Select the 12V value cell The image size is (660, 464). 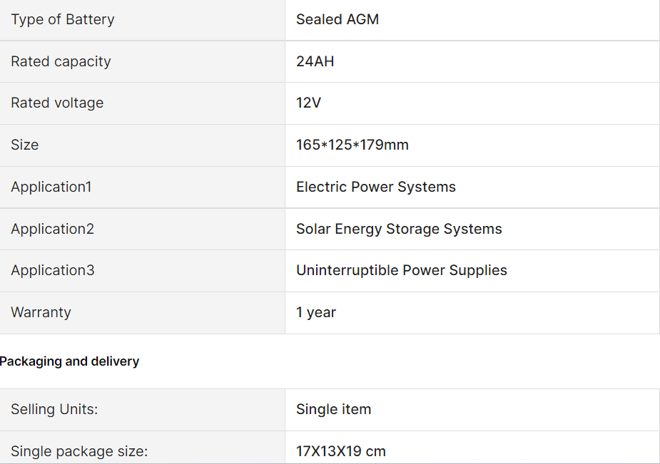(472, 103)
